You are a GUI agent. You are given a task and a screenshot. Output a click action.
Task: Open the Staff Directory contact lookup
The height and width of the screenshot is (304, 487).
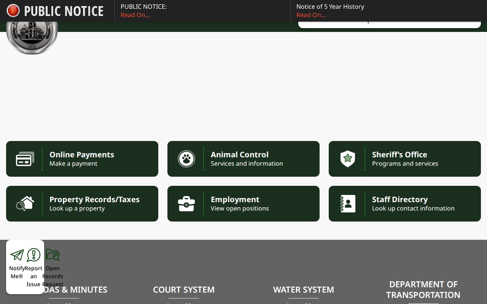(405, 204)
